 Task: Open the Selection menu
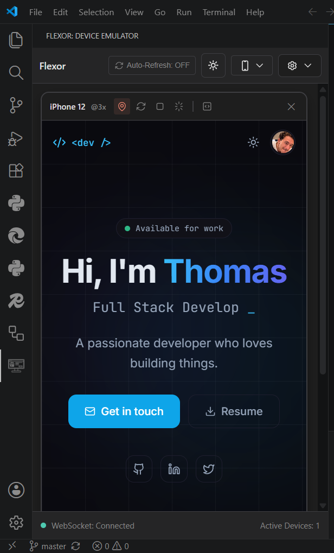tap(96, 12)
